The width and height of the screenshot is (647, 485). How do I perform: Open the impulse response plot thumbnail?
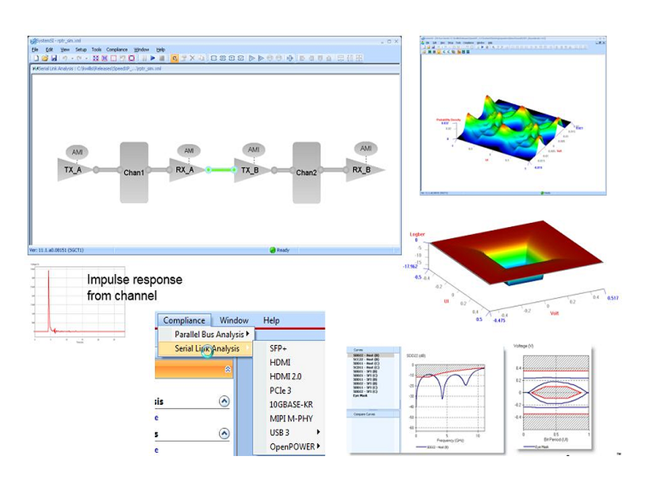(x=79, y=303)
